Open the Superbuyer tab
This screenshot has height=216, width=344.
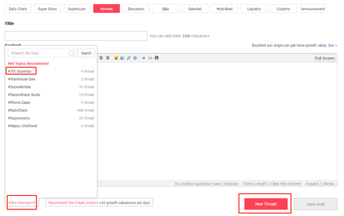76,9
